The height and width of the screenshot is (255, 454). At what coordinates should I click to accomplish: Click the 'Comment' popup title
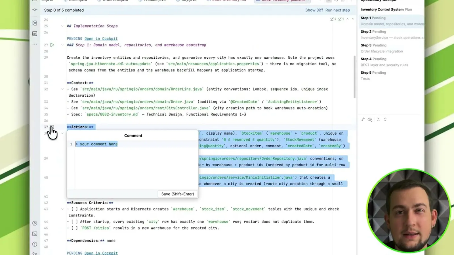(133, 136)
